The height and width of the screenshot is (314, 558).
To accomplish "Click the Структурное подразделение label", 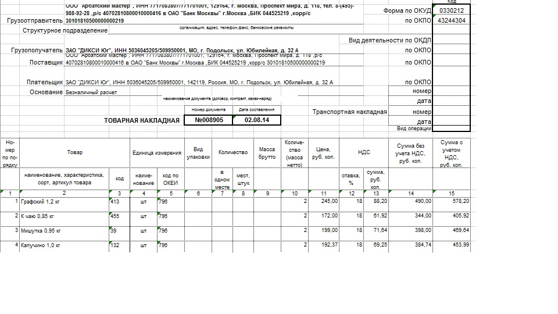I will [65, 30].
